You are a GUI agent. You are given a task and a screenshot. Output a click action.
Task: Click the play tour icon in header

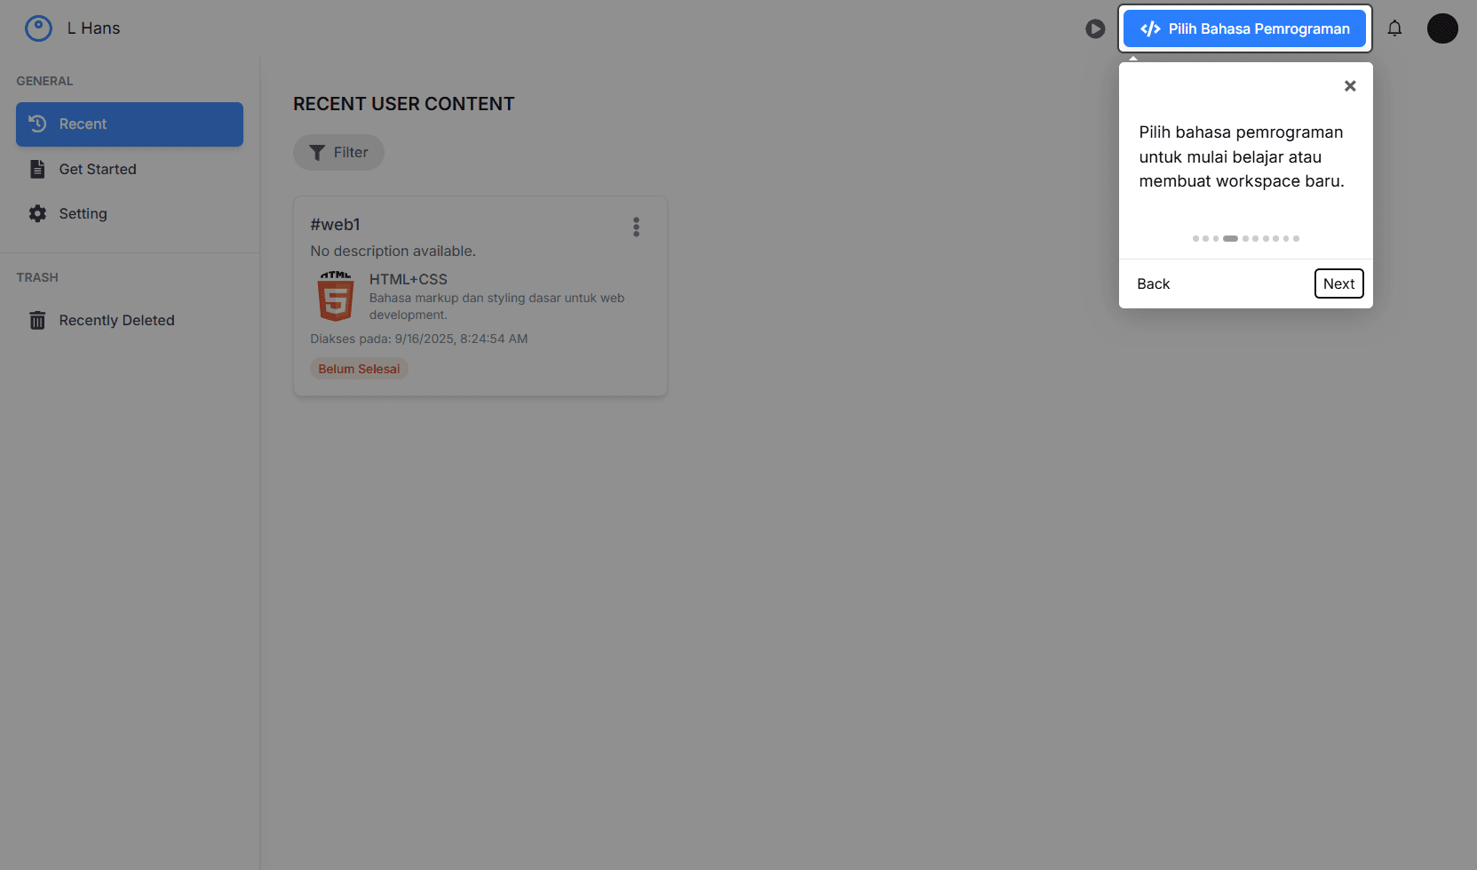pyautogui.click(x=1095, y=29)
